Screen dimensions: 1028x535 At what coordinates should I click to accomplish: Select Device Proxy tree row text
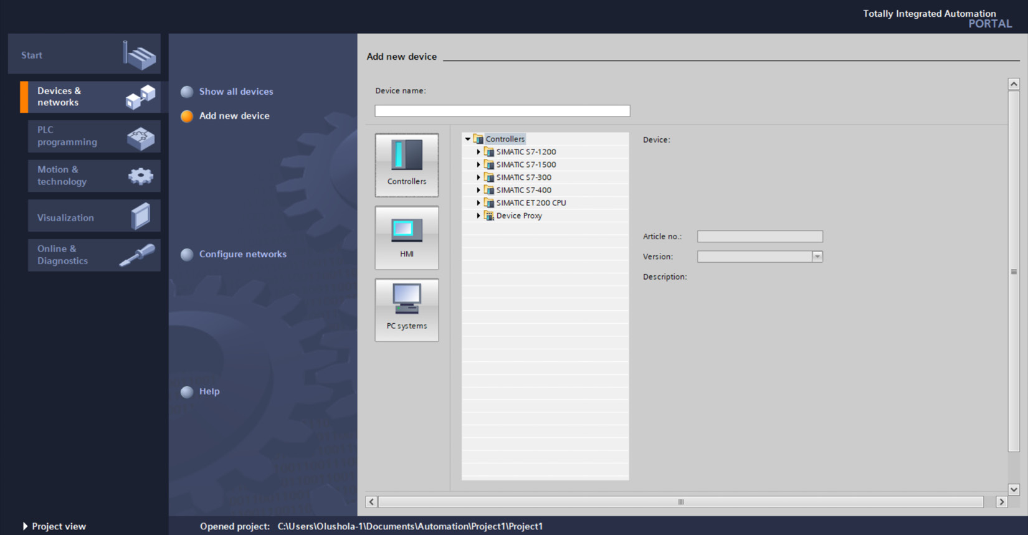click(519, 215)
